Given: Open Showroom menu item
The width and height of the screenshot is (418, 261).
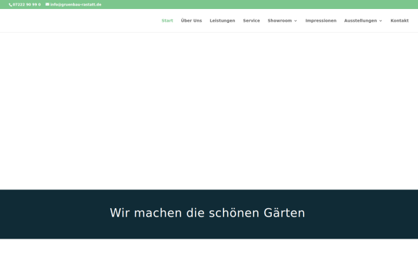Looking at the screenshot, I should coord(279,20).
